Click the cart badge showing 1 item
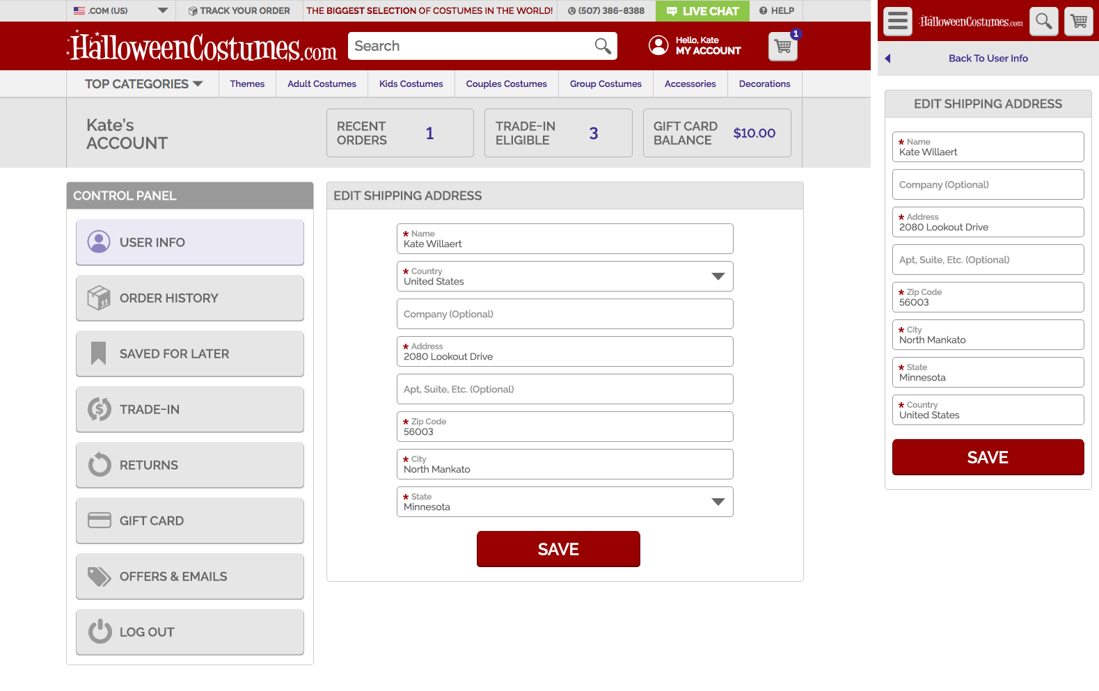The height and width of the screenshot is (691, 1099). 796,34
